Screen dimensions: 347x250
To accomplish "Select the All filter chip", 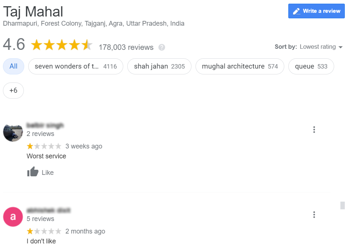I will (x=14, y=66).
